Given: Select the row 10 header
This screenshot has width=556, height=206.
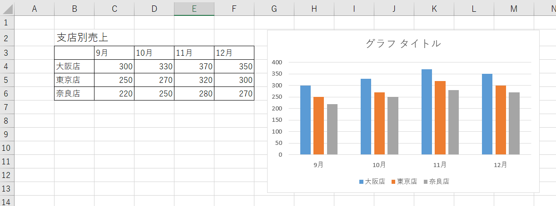Looking at the screenshot, I should (x=7, y=148).
